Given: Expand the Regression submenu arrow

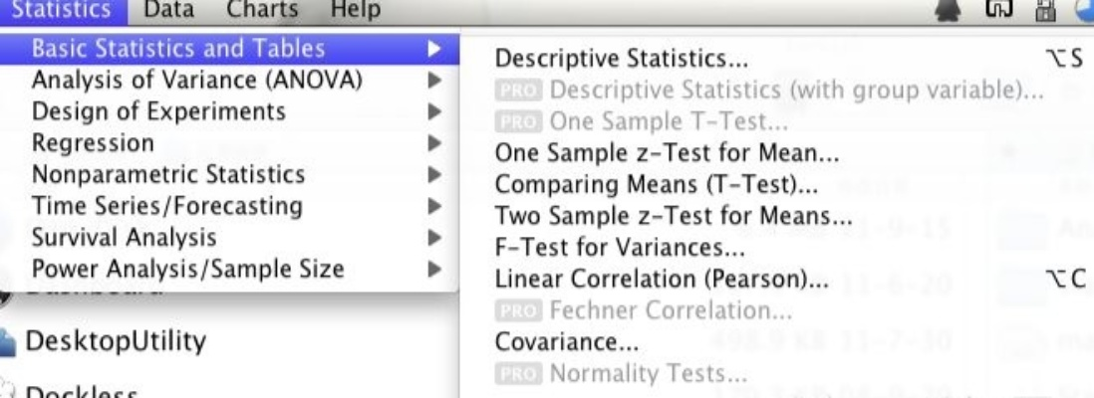Looking at the screenshot, I should click(434, 143).
